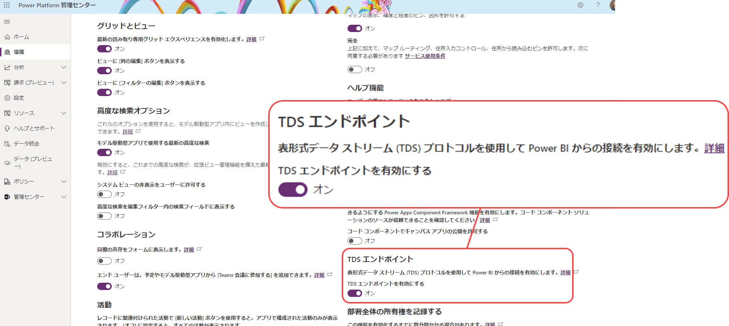Toggle the [列の編集] ボタンを表示する switch

pyautogui.click(x=104, y=71)
